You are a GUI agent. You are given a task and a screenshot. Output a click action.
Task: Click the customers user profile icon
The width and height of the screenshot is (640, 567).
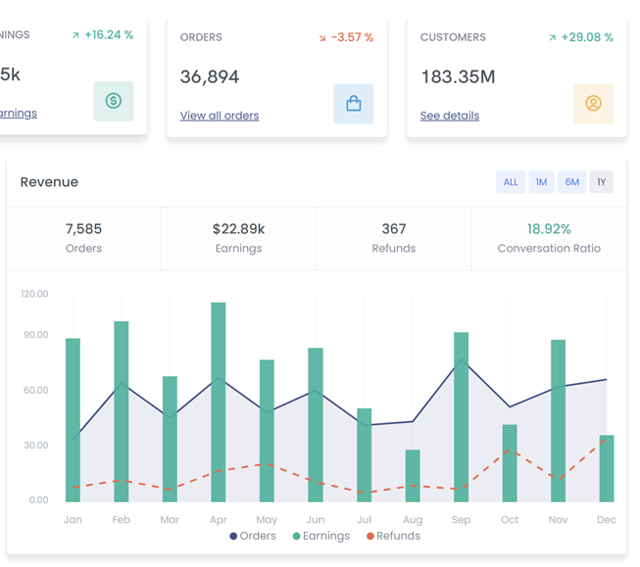[x=593, y=103]
